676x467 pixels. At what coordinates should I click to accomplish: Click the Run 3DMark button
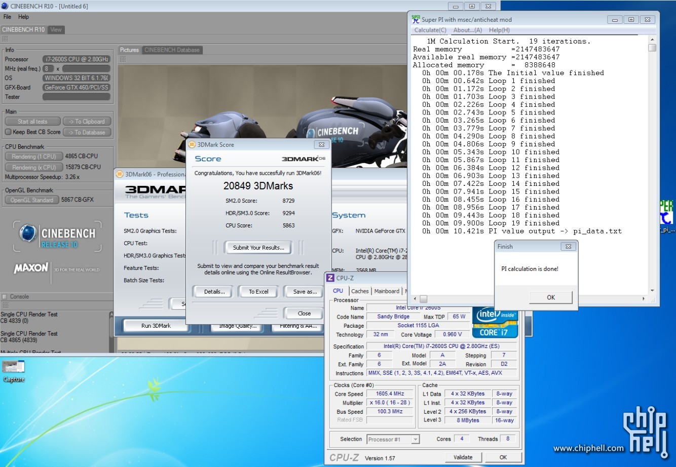pyautogui.click(x=156, y=326)
